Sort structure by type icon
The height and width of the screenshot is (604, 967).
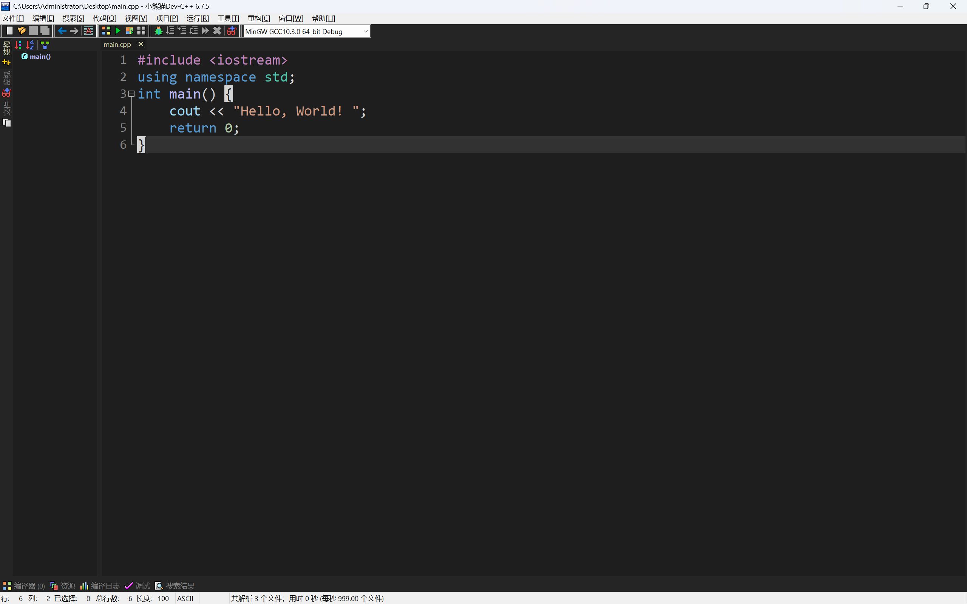pos(19,45)
